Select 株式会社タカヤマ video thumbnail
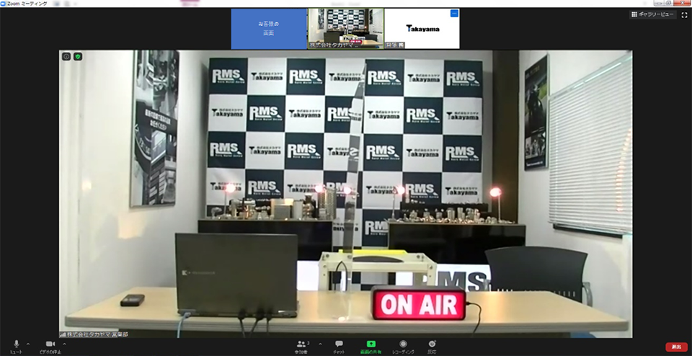Screen dimensions: 692x356 345,29
